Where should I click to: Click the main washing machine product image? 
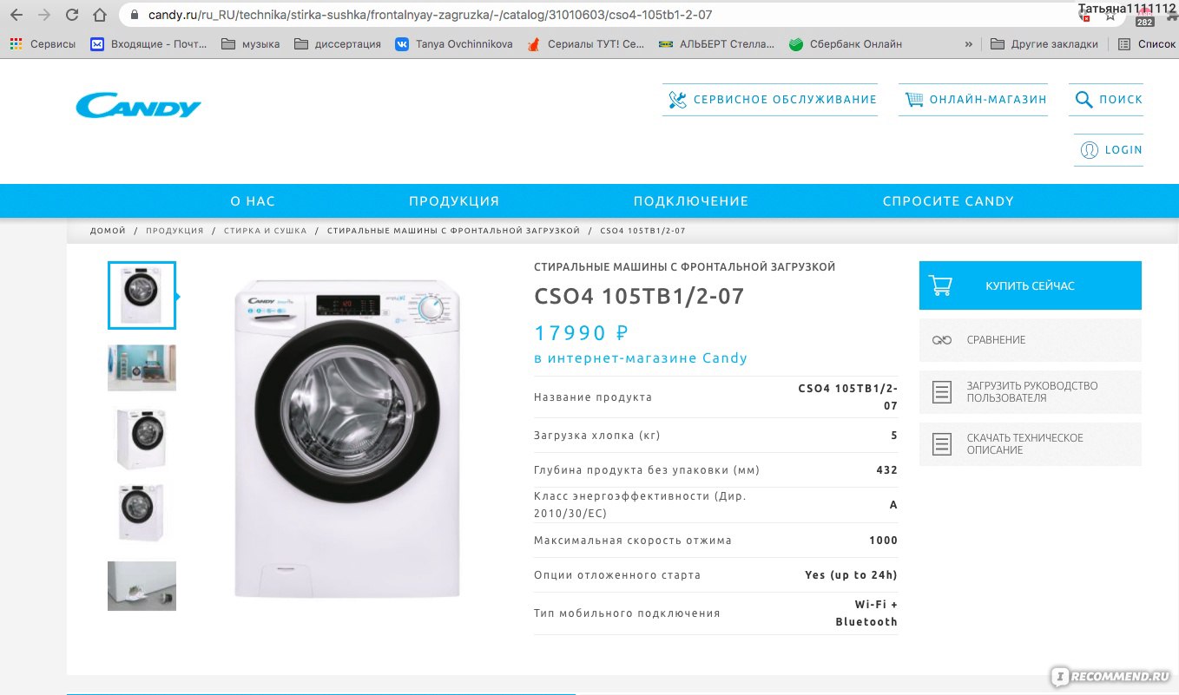coord(347,437)
